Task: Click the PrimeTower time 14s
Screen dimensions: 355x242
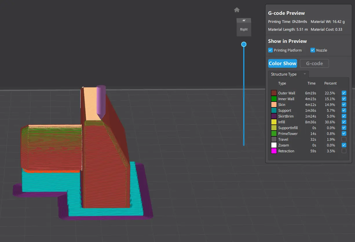Action: (313, 133)
